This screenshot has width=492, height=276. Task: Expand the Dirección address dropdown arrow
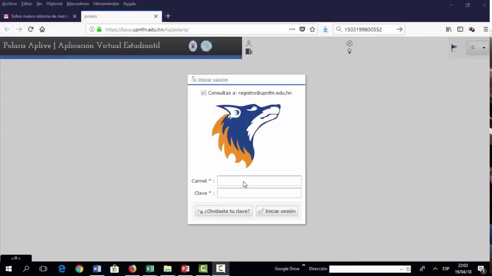point(401,269)
